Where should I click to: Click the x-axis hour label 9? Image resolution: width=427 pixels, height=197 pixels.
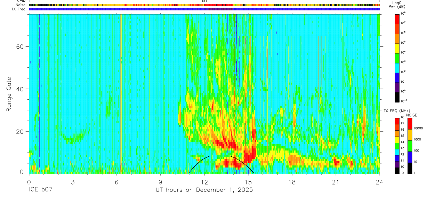coord(160,181)
